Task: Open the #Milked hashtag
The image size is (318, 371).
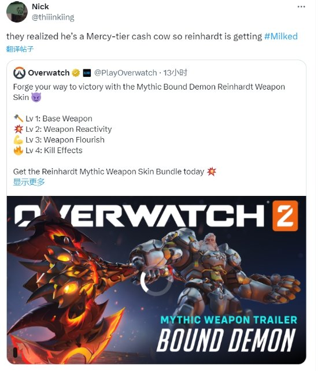Action: (x=281, y=36)
